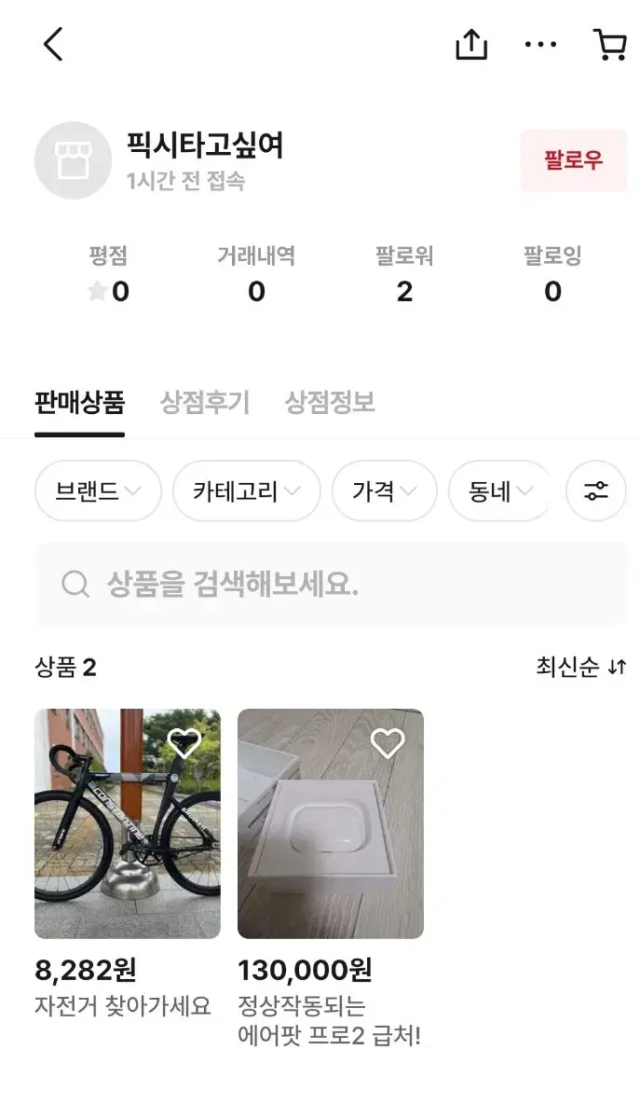Open the 동네 filter dropdown

click(500, 491)
